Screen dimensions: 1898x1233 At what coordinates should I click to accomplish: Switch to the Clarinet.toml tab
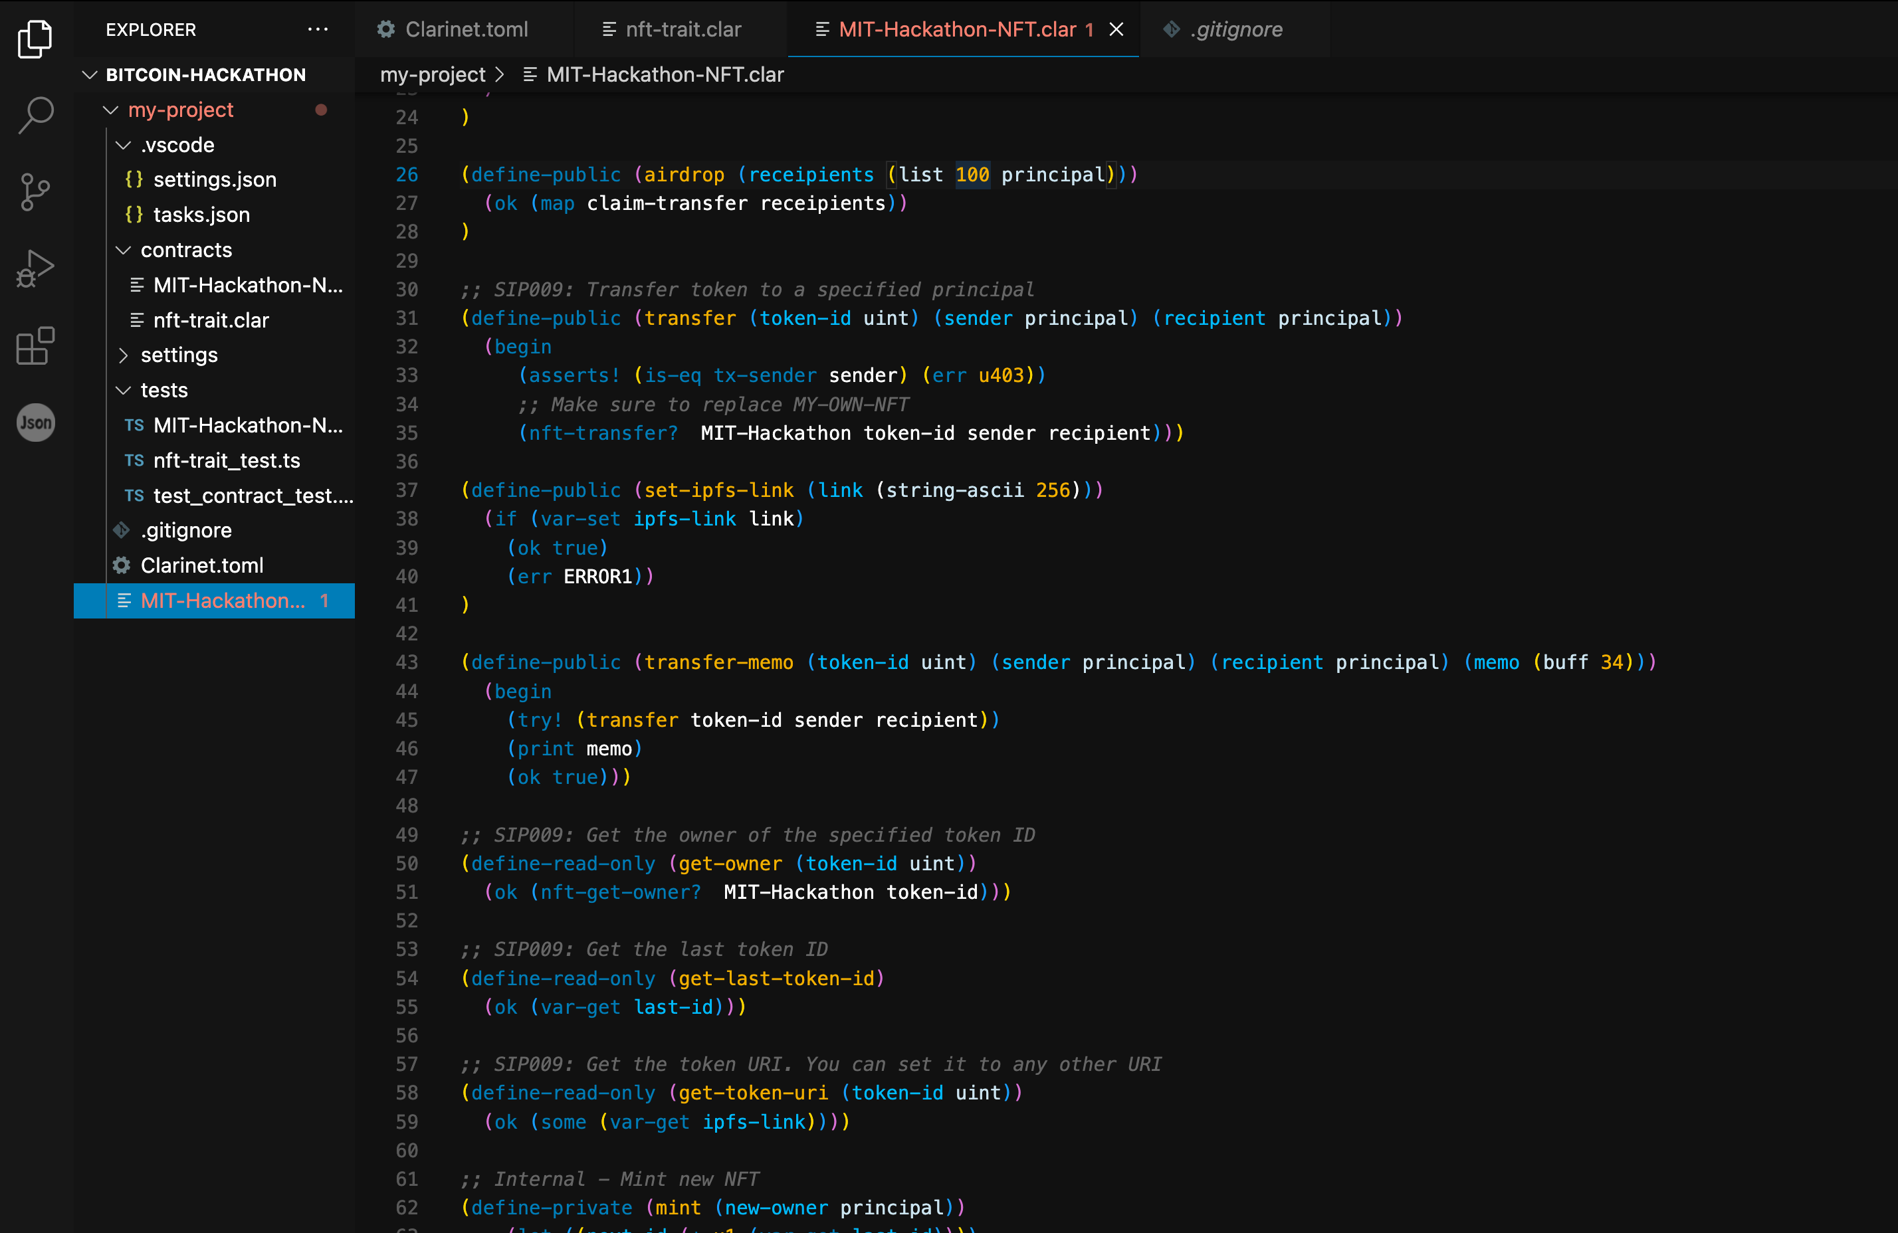(465, 29)
